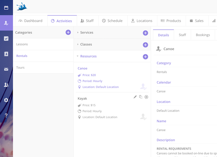Select the Tours category
Screen dimensions: 217x157
43,67
